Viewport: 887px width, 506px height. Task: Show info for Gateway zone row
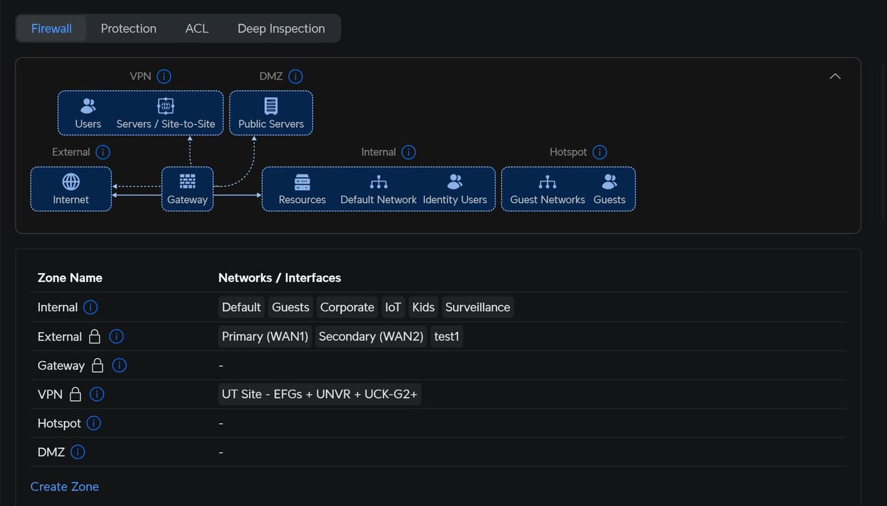pyautogui.click(x=119, y=366)
